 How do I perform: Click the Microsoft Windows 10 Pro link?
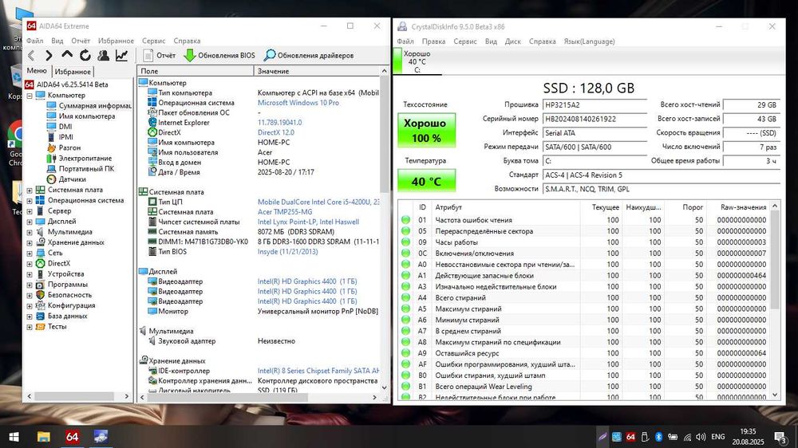(298, 103)
